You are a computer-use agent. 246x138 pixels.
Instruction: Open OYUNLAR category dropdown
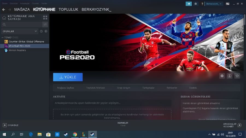pos(20,31)
